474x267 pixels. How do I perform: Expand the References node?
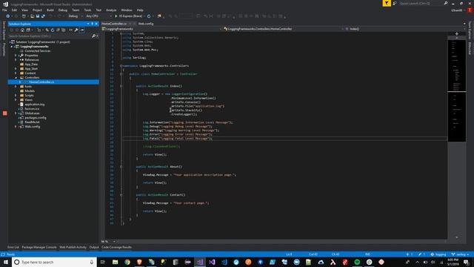click(x=16, y=60)
